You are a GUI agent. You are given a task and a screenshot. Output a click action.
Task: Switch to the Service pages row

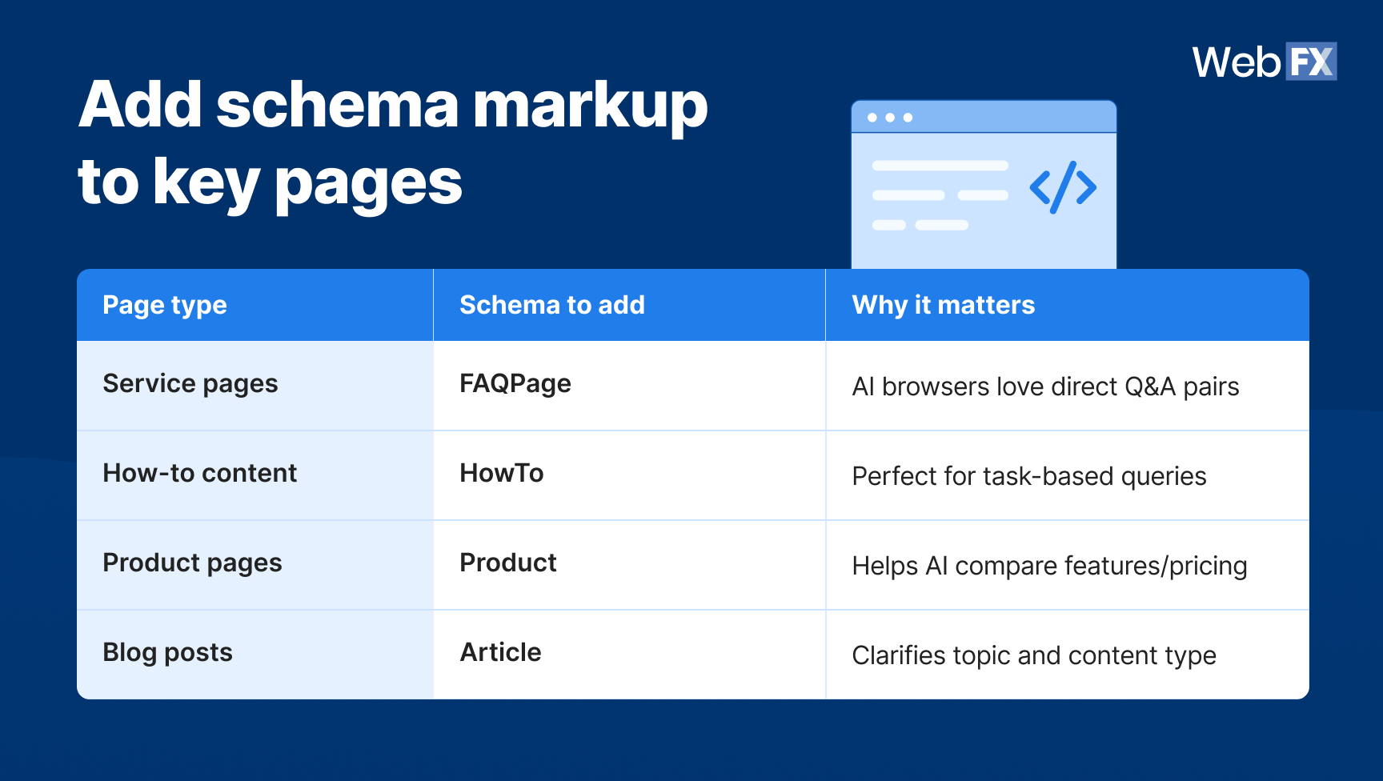190,384
